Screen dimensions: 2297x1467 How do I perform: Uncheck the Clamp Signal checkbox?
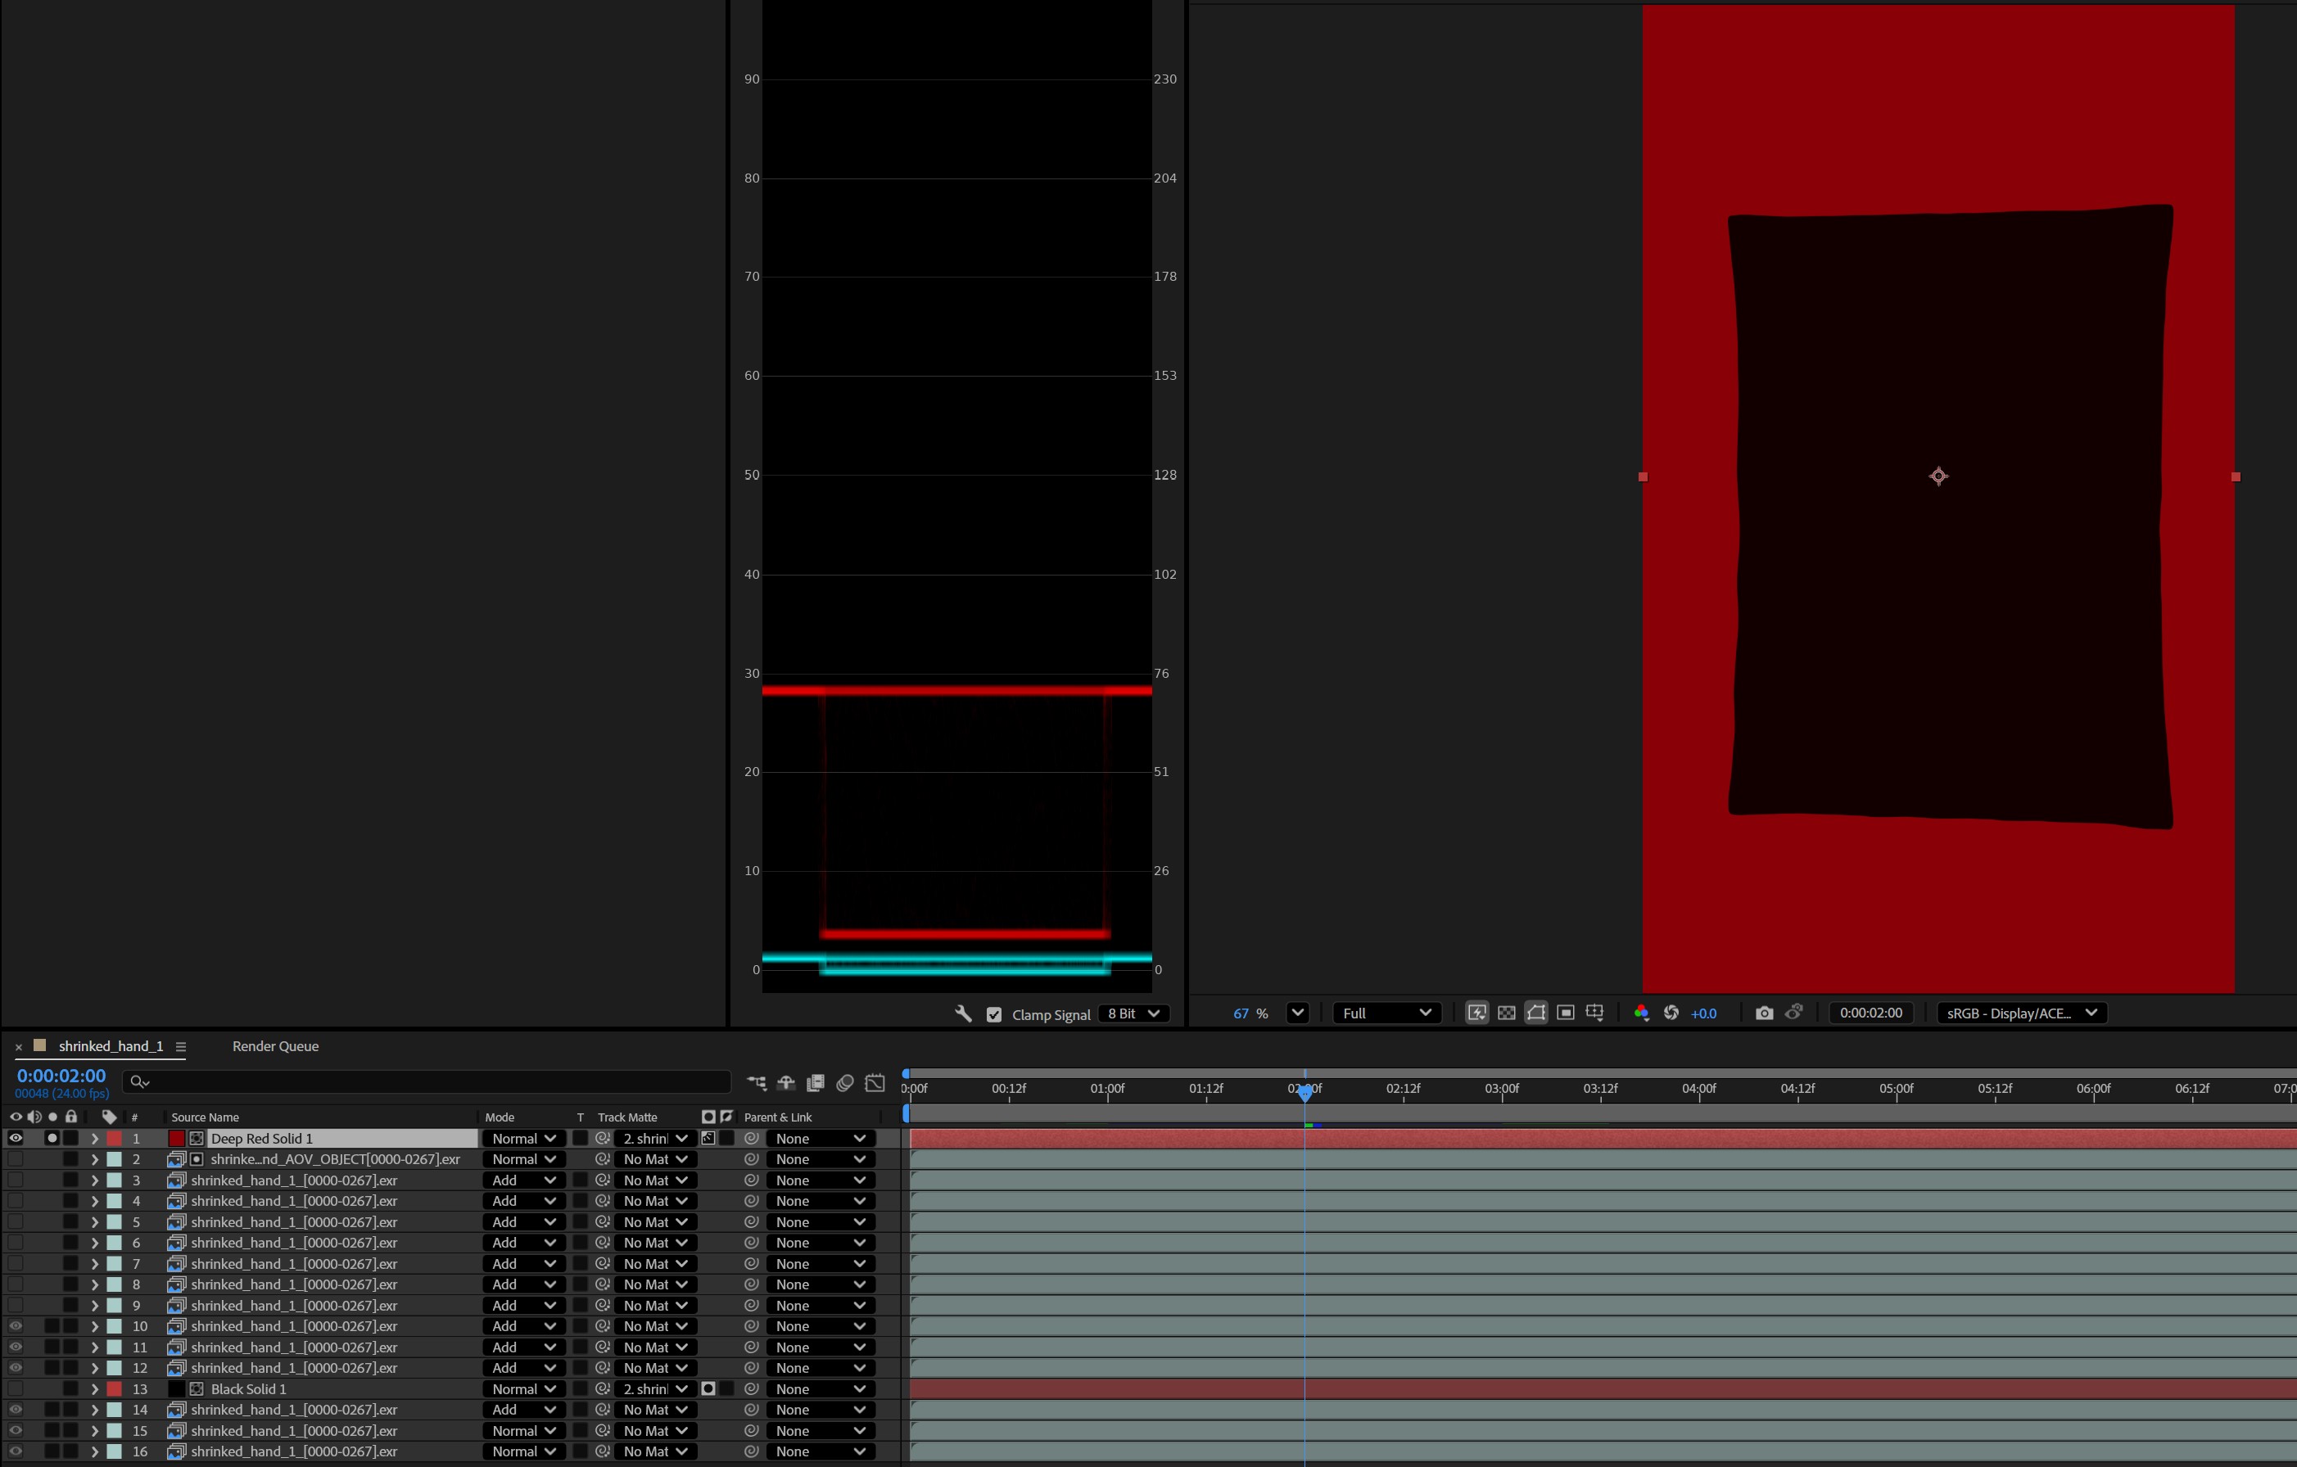994,1015
